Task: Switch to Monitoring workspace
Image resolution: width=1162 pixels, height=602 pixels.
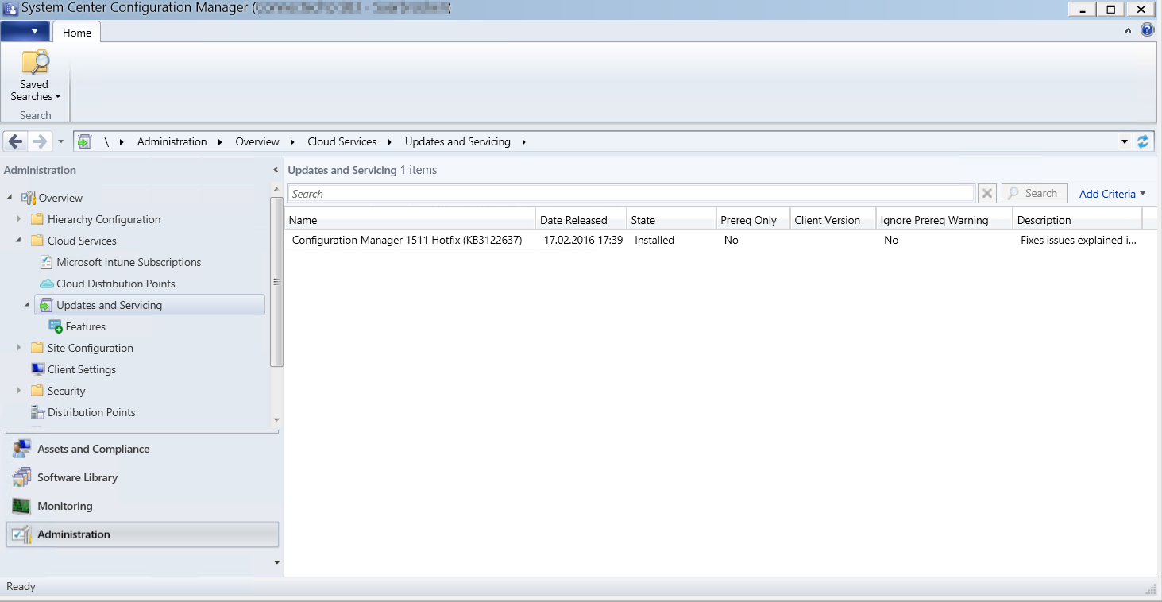Action: tap(64, 506)
